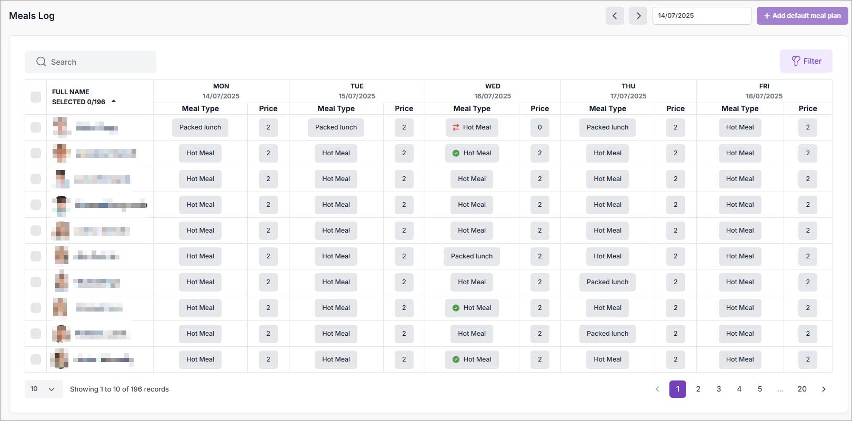
Task: Check the first student row checkbox
Action: click(x=36, y=127)
